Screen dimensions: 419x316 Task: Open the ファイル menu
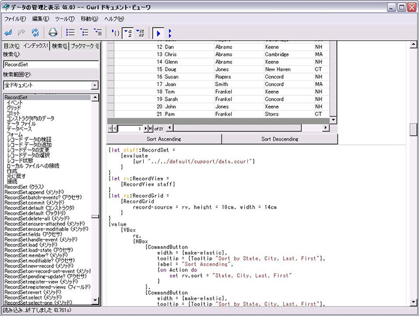tap(16, 19)
